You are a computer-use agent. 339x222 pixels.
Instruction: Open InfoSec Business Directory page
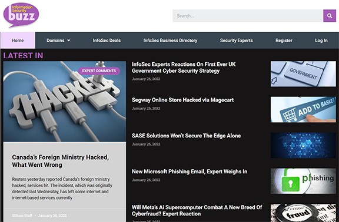click(x=170, y=41)
